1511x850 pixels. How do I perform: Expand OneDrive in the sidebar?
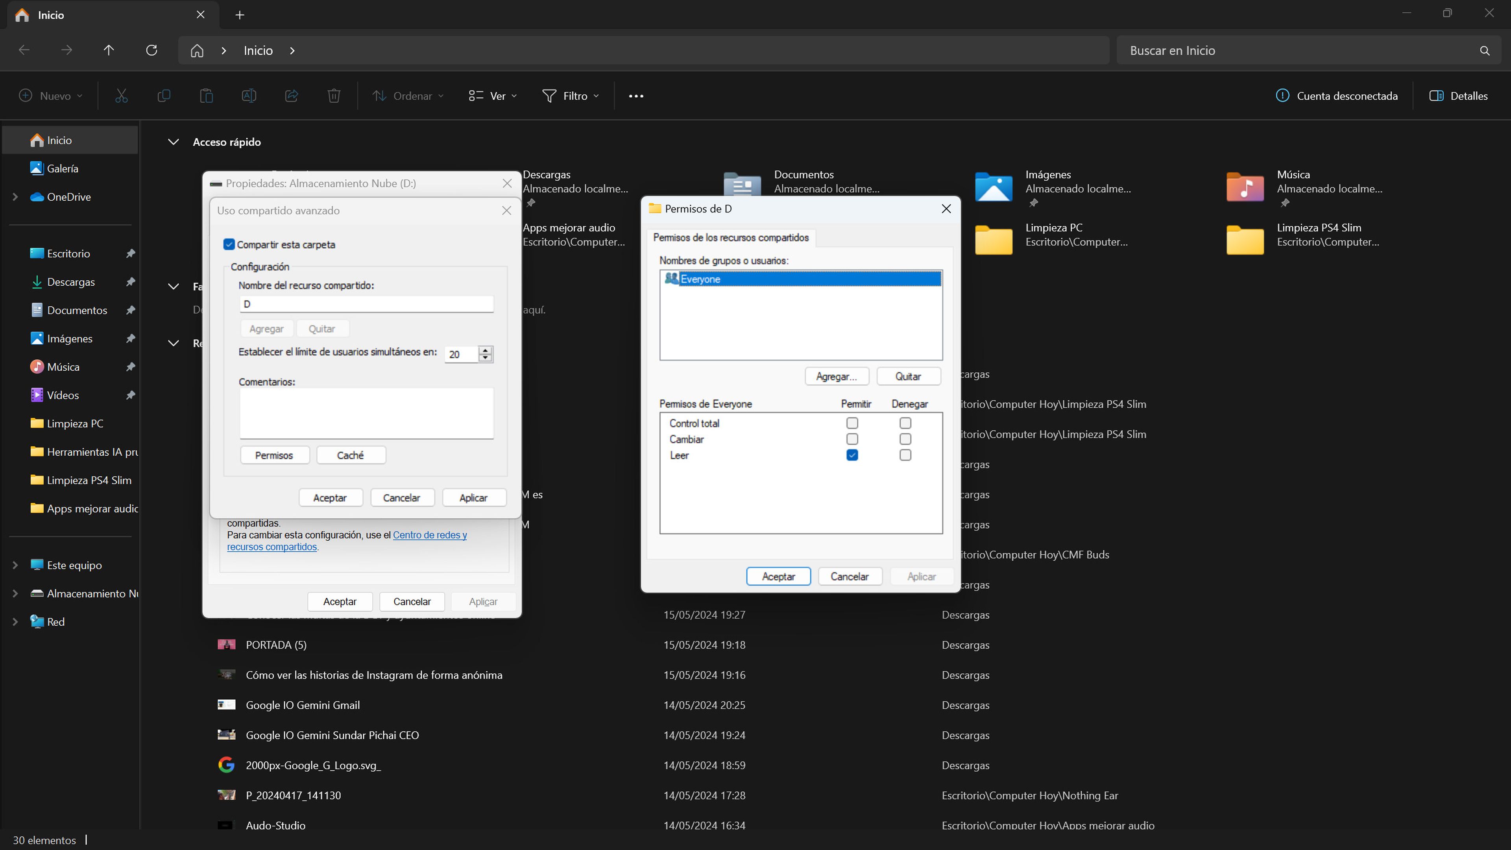pos(15,197)
